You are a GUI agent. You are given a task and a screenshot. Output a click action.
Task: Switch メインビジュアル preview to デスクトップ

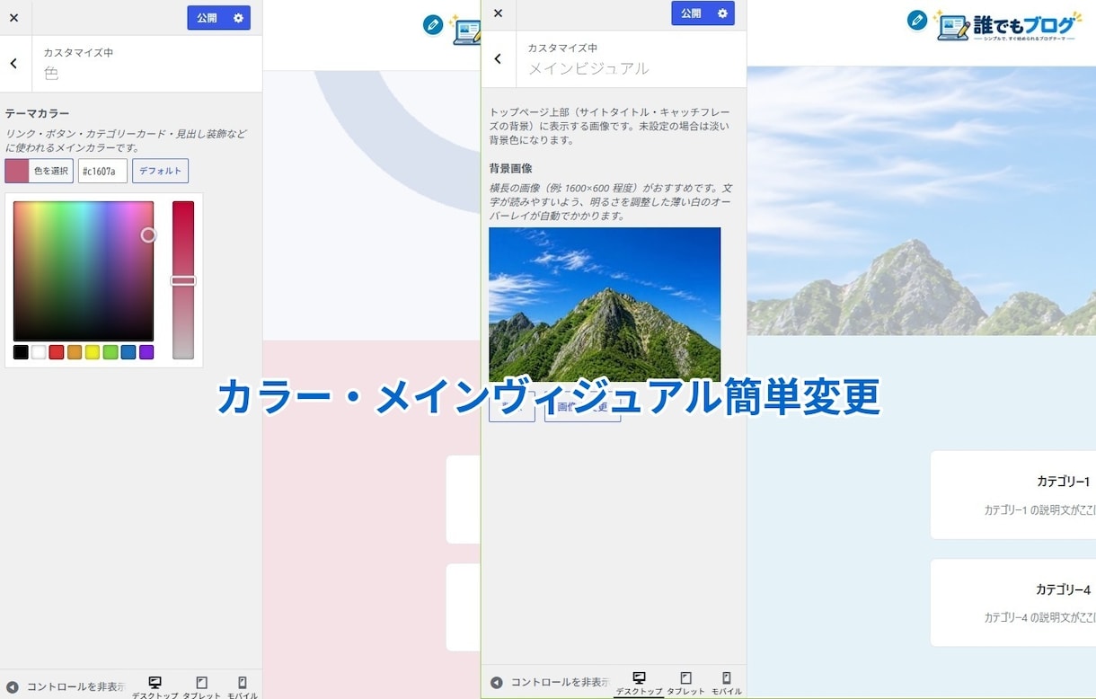tap(639, 683)
